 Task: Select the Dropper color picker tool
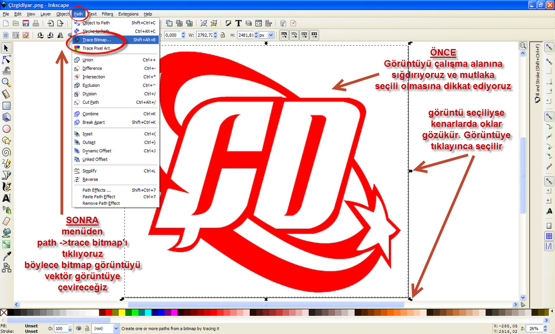7,256
